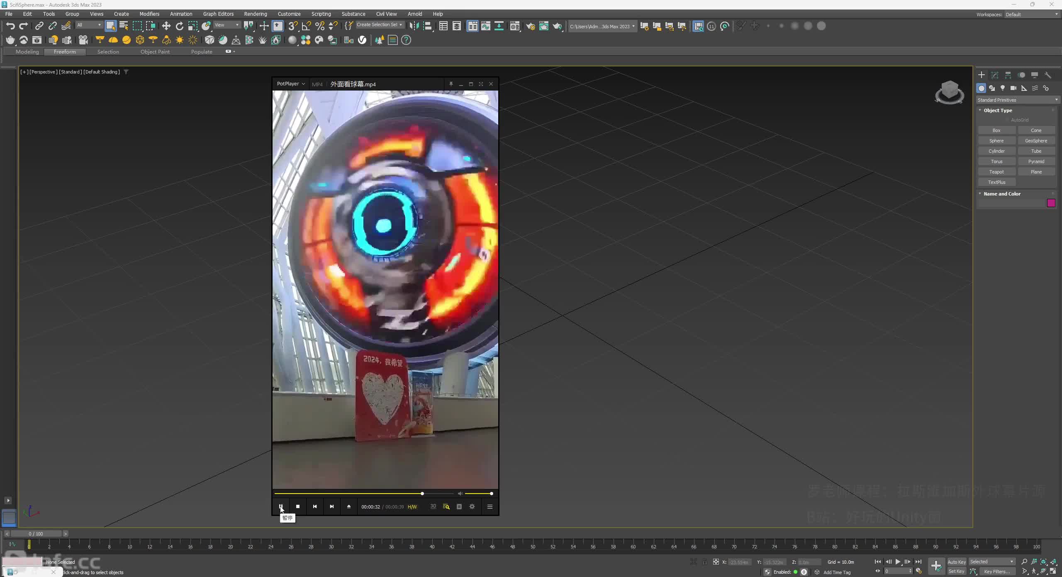Open the Standard Primitives category dropdown
This screenshot has height=577, width=1062.
[x=1018, y=100]
